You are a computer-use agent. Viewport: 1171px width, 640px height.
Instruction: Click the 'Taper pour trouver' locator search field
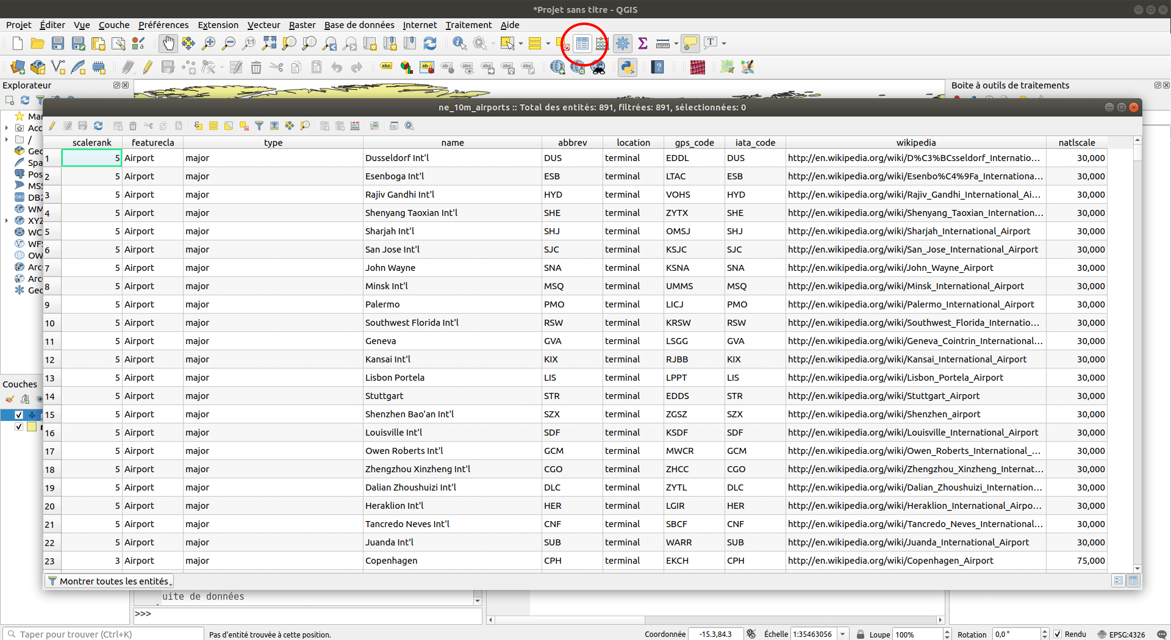pos(104,635)
